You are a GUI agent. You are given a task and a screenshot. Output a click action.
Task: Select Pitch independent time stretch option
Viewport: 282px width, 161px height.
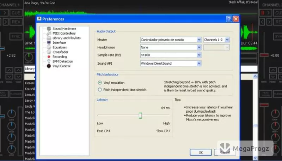[100, 90]
